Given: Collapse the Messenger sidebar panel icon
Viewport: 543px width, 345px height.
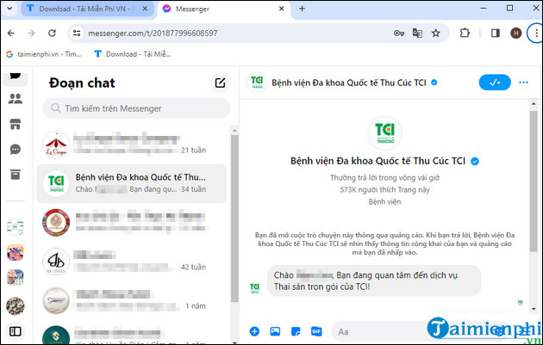Looking at the screenshot, I should 16,331.
